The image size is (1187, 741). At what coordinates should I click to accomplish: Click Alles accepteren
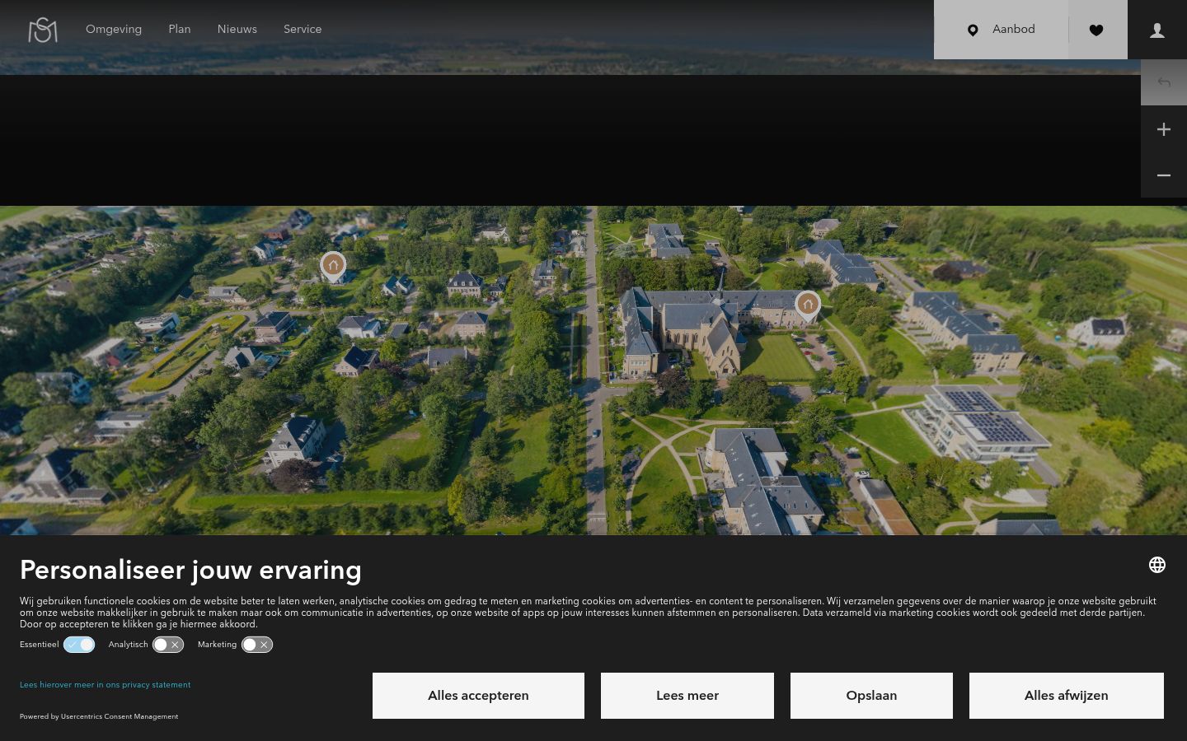click(x=478, y=696)
